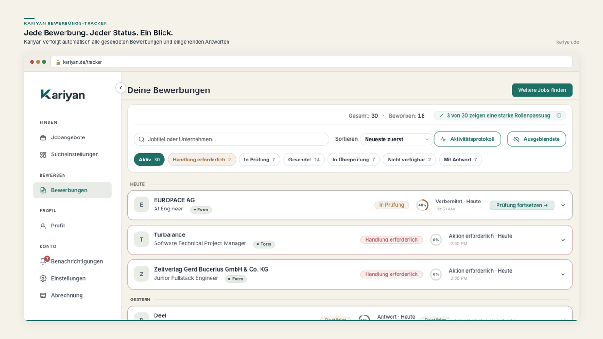Click Junior Fullstack Engineer job title
This screenshot has height=339, width=603.
click(x=186, y=278)
